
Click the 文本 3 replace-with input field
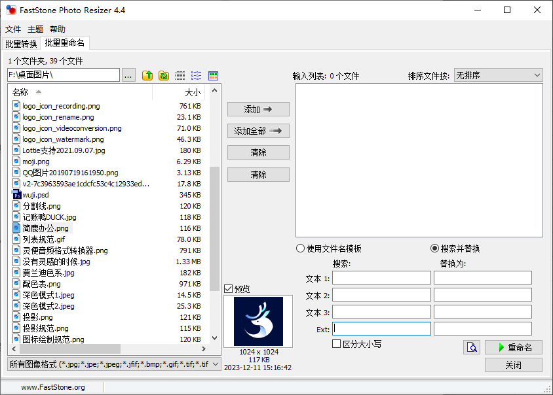coord(483,311)
